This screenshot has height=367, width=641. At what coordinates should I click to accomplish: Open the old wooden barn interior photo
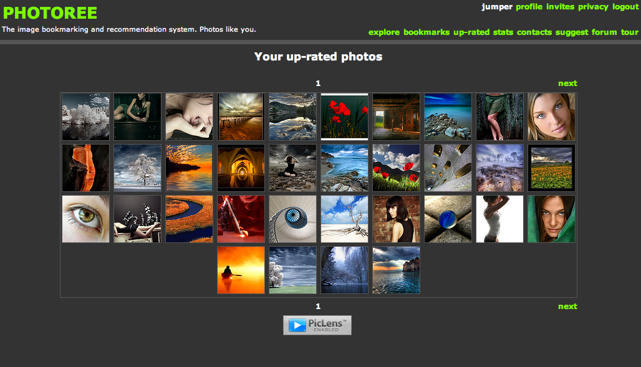(396, 117)
